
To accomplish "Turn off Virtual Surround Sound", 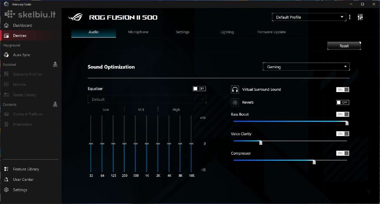I will (343, 90).
